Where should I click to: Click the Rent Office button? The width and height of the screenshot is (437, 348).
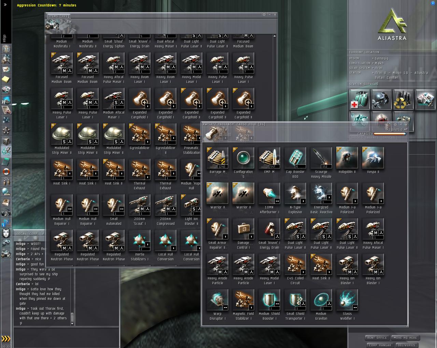pos(377,338)
